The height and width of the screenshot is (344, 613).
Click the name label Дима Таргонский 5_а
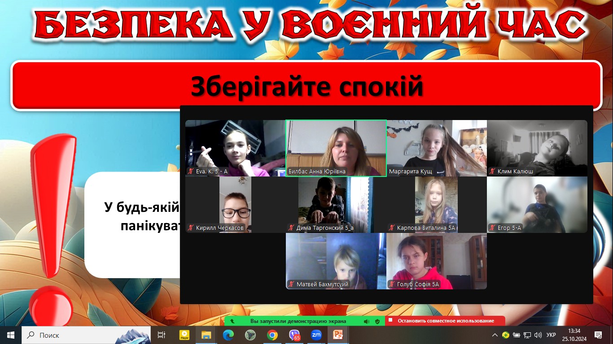point(325,228)
